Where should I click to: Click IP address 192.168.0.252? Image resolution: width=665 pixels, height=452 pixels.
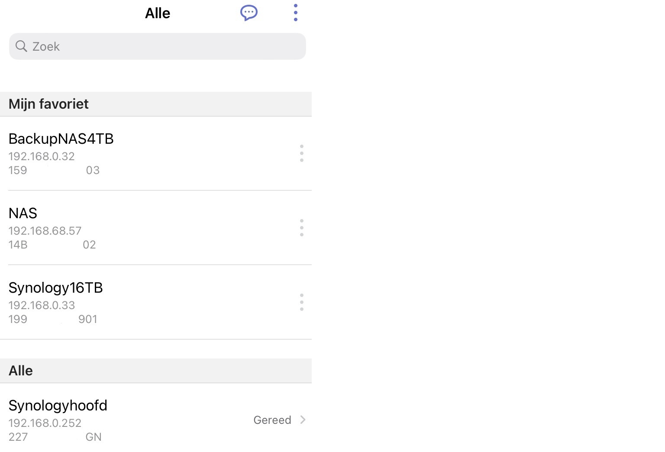pos(45,423)
